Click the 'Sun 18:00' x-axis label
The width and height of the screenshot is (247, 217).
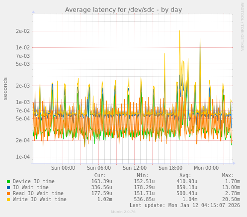(x=170, y=168)
